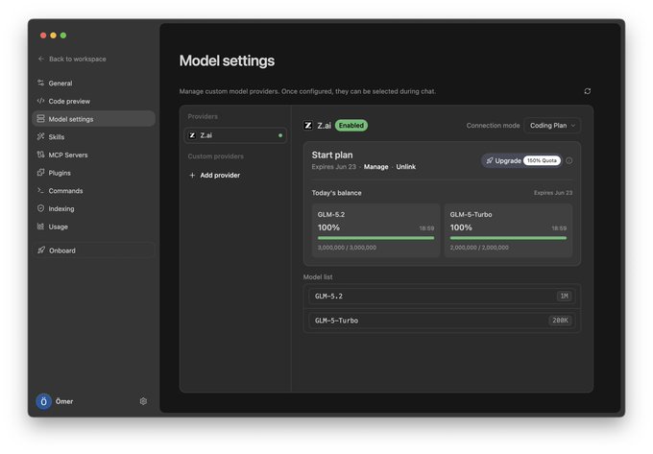Open General settings page
Image resolution: width=653 pixels, height=454 pixels.
tap(93, 83)
